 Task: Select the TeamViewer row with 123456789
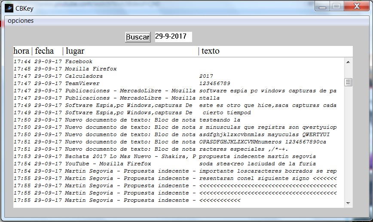click(179, 84)
